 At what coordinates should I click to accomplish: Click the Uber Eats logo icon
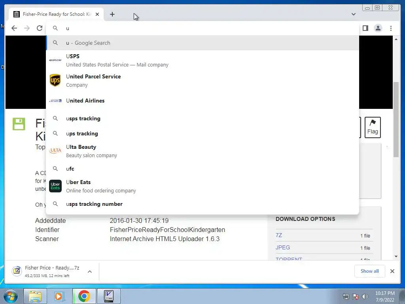point(55,186)
